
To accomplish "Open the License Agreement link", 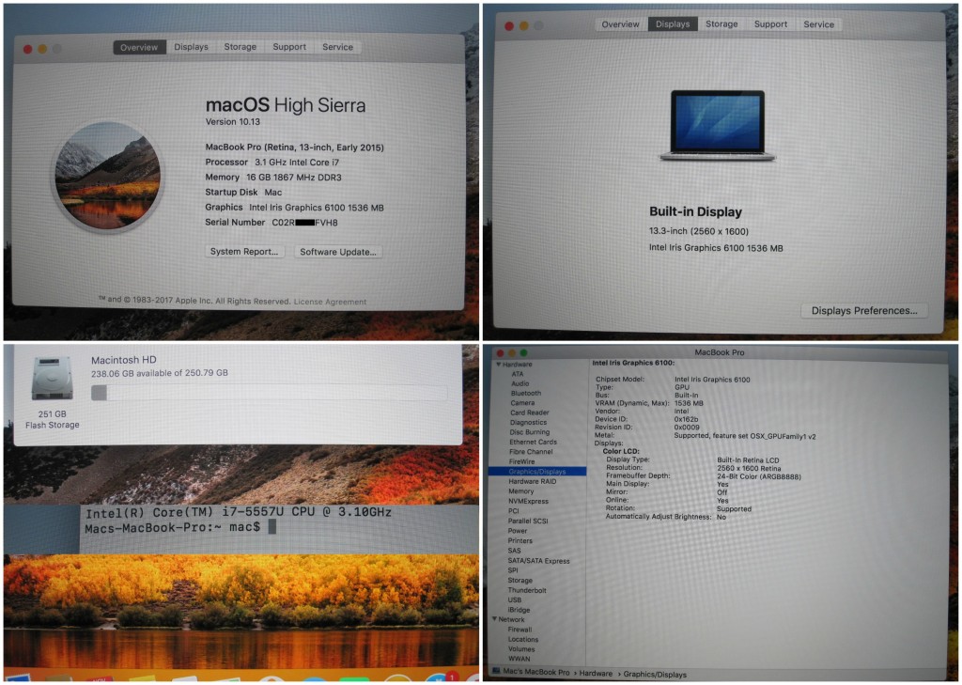I will (330, 302).
